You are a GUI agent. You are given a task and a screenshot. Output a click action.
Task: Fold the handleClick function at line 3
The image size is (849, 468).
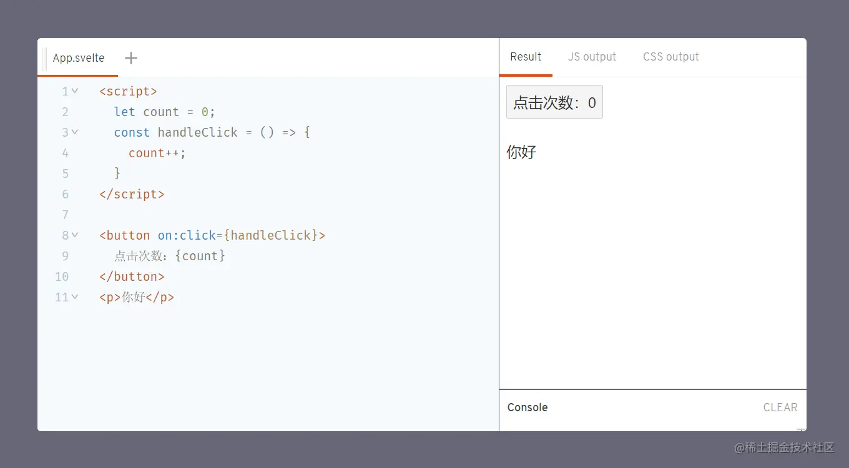75,132
